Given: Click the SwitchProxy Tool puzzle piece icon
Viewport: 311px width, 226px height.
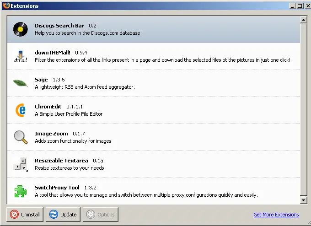Looking at the screenshot, I should 21,191.
